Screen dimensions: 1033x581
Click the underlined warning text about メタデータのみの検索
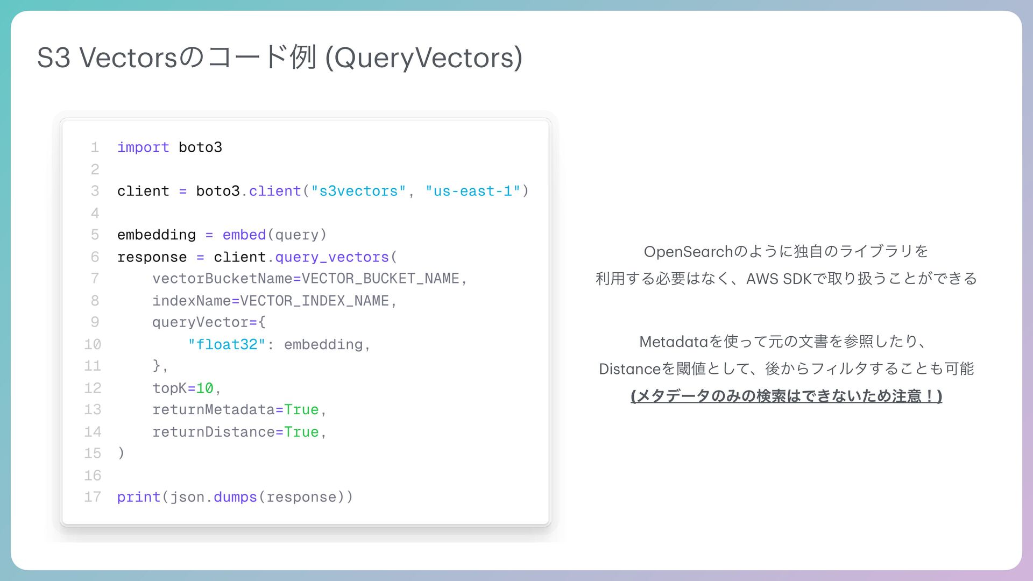[x=786, y=396]
